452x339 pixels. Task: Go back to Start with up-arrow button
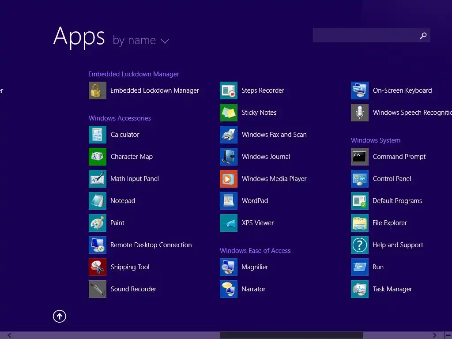pyautogui.click(x=60, y=316)
